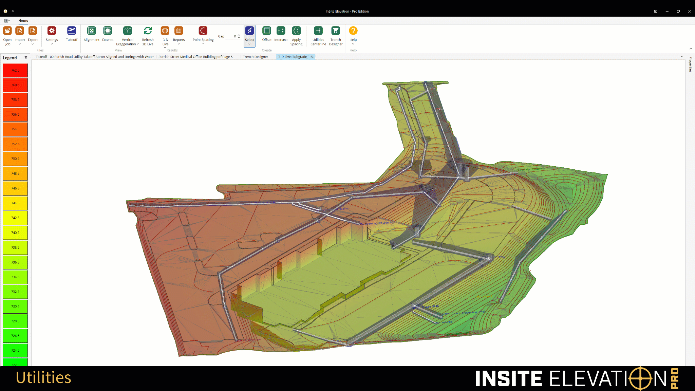Open the Properties side panel
Image resolution: width=695 pixels, height=391 pixels.
(x=690, y=64)
